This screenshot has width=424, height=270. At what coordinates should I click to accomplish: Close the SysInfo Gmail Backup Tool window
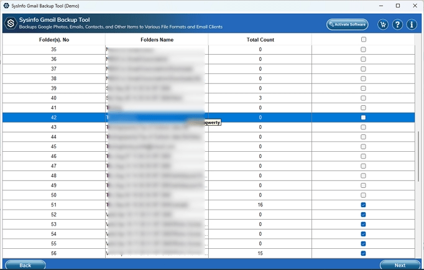pyautogui.click(x=415, y=6)
